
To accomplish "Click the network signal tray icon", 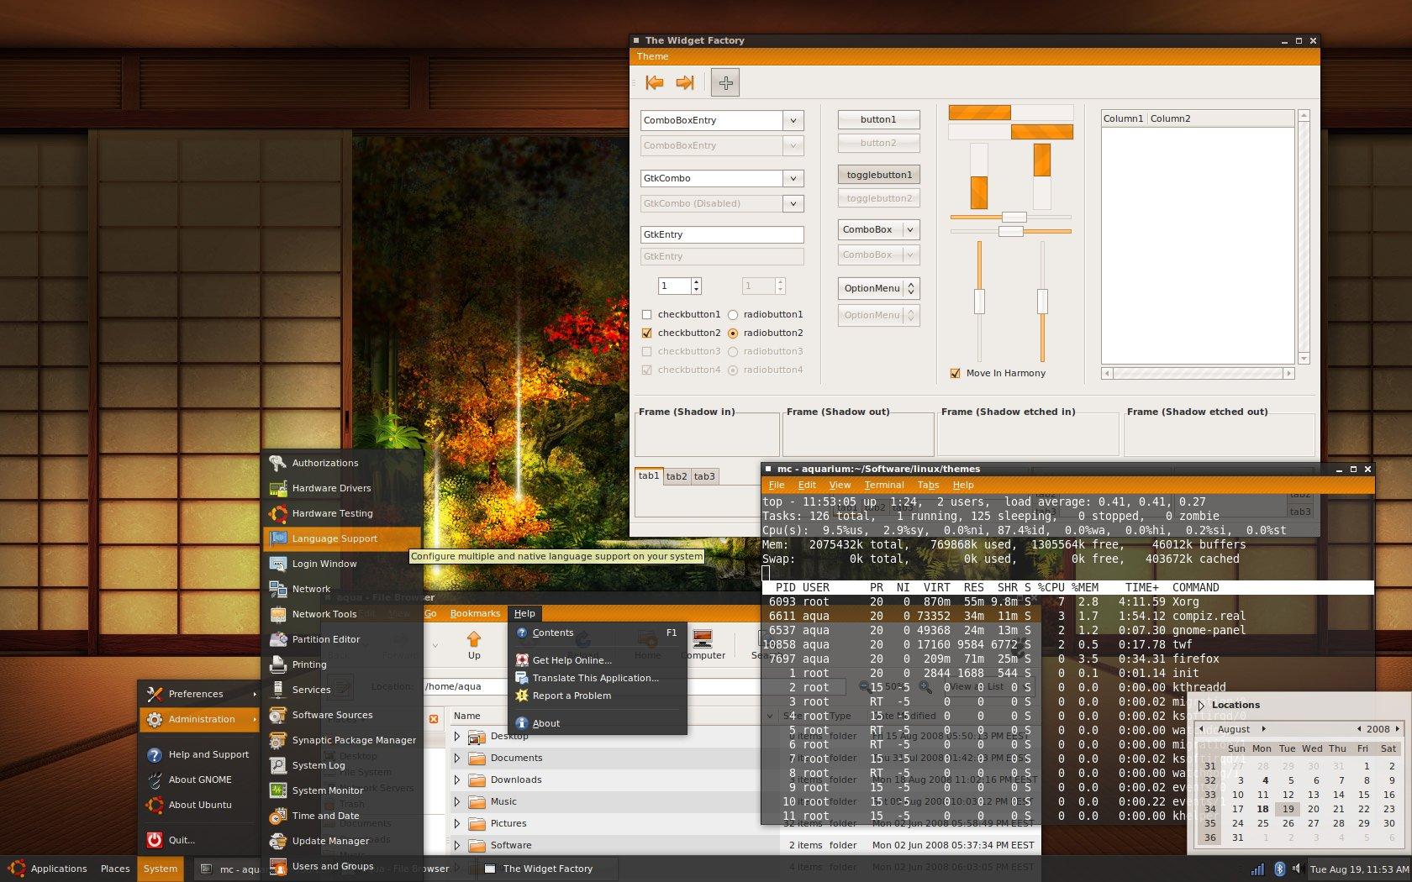I will 1258,869.
